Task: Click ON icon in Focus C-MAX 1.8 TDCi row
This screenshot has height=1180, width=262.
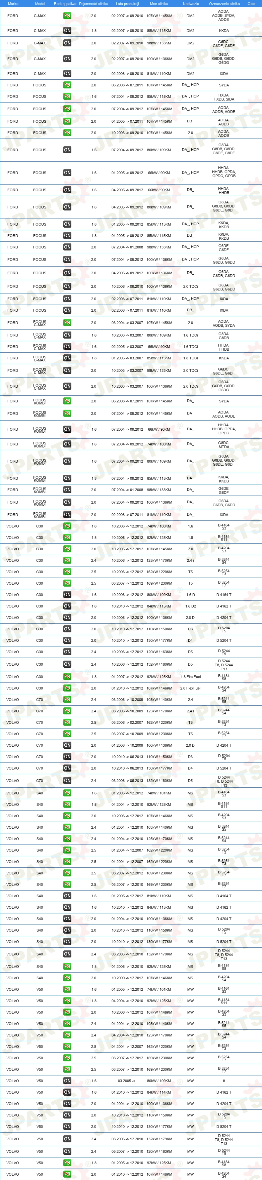Action: 67,358
